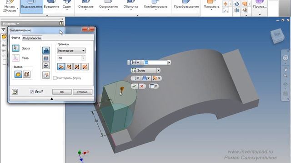Select surface output in Вывод

pos(27,74)
